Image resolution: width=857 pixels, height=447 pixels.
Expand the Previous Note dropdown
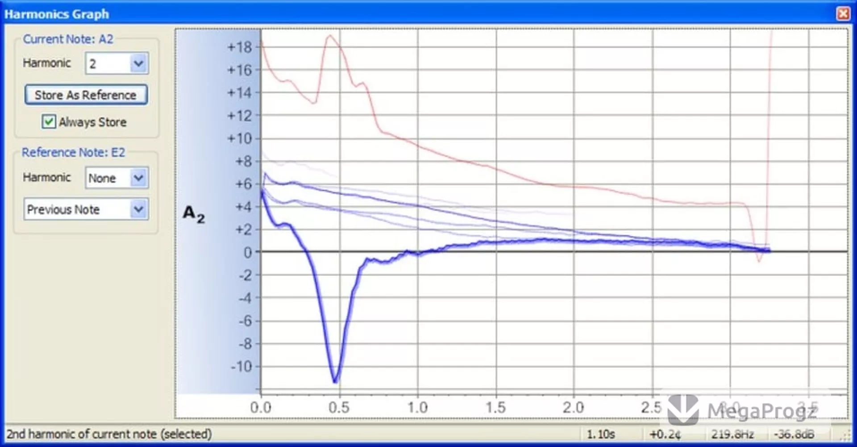pos(86,209)
